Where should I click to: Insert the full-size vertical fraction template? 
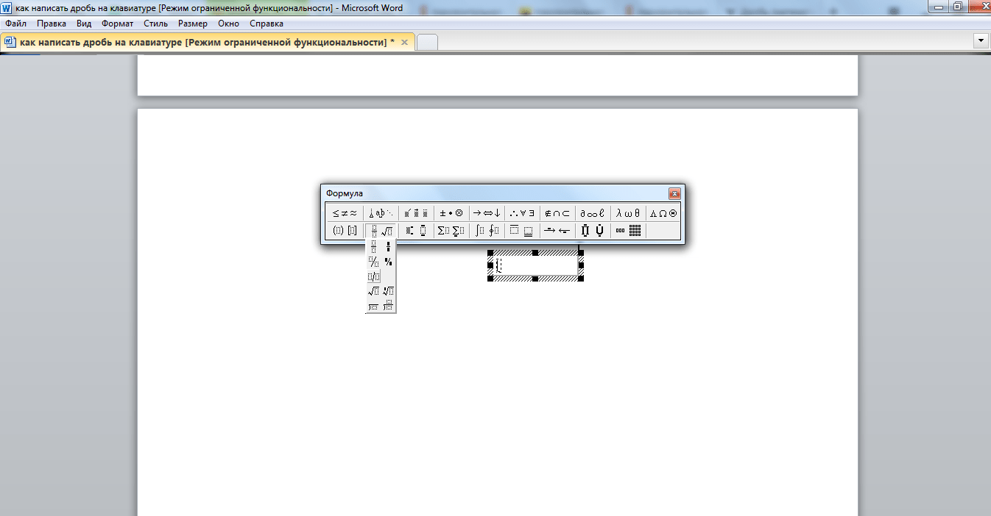click(373, 247)
